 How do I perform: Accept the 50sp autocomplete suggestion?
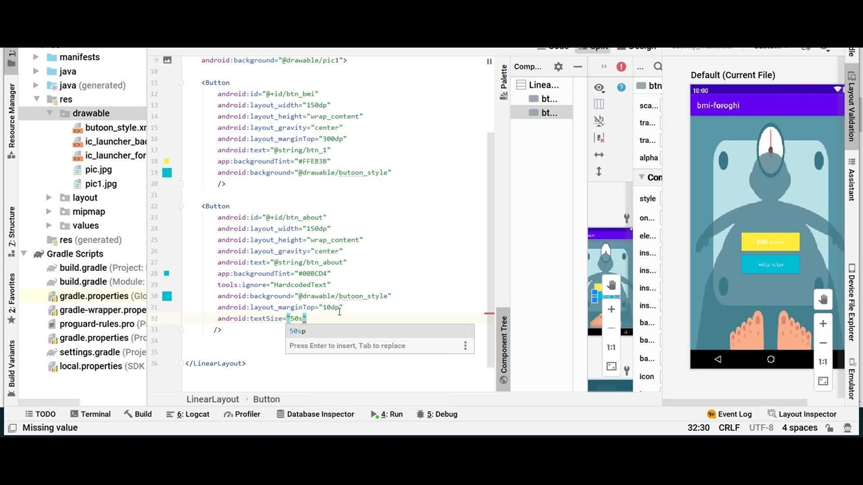pos(297,331)
